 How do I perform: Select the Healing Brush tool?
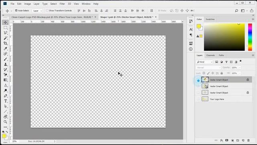coord(5,54)
